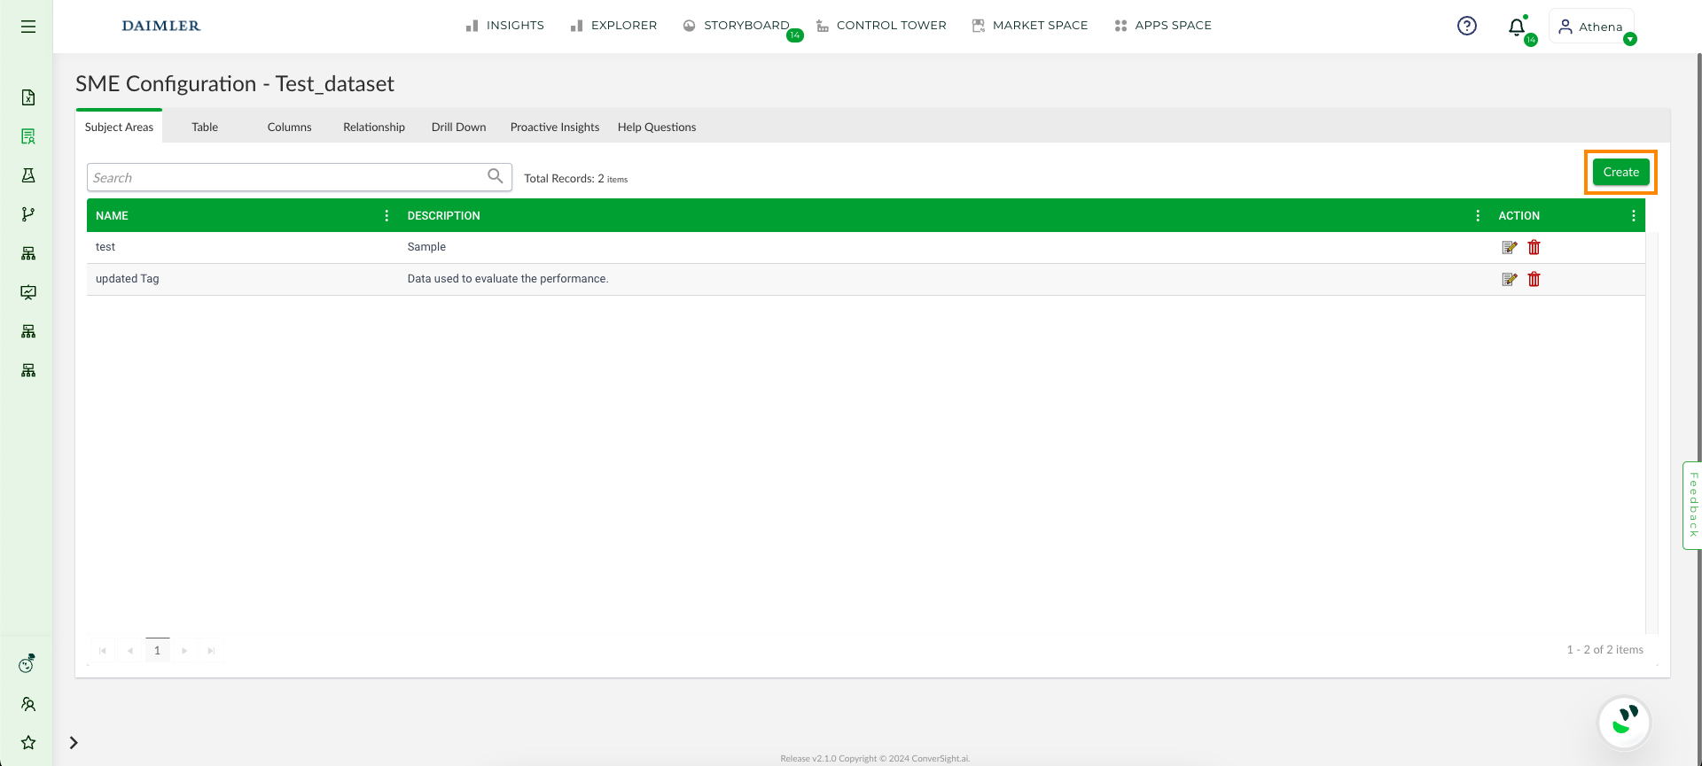Open Market Space
1702x766 pixels.
(x=1030, y=26)
